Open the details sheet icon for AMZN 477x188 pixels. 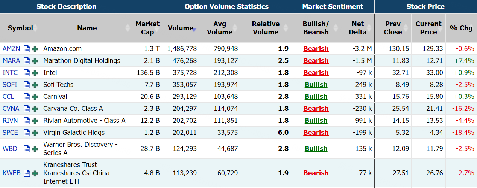pos(27,49)
